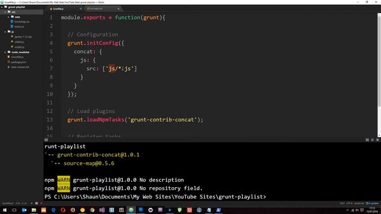
Task: Open sliders.js in the js folder
Action: tap(19, 42)
